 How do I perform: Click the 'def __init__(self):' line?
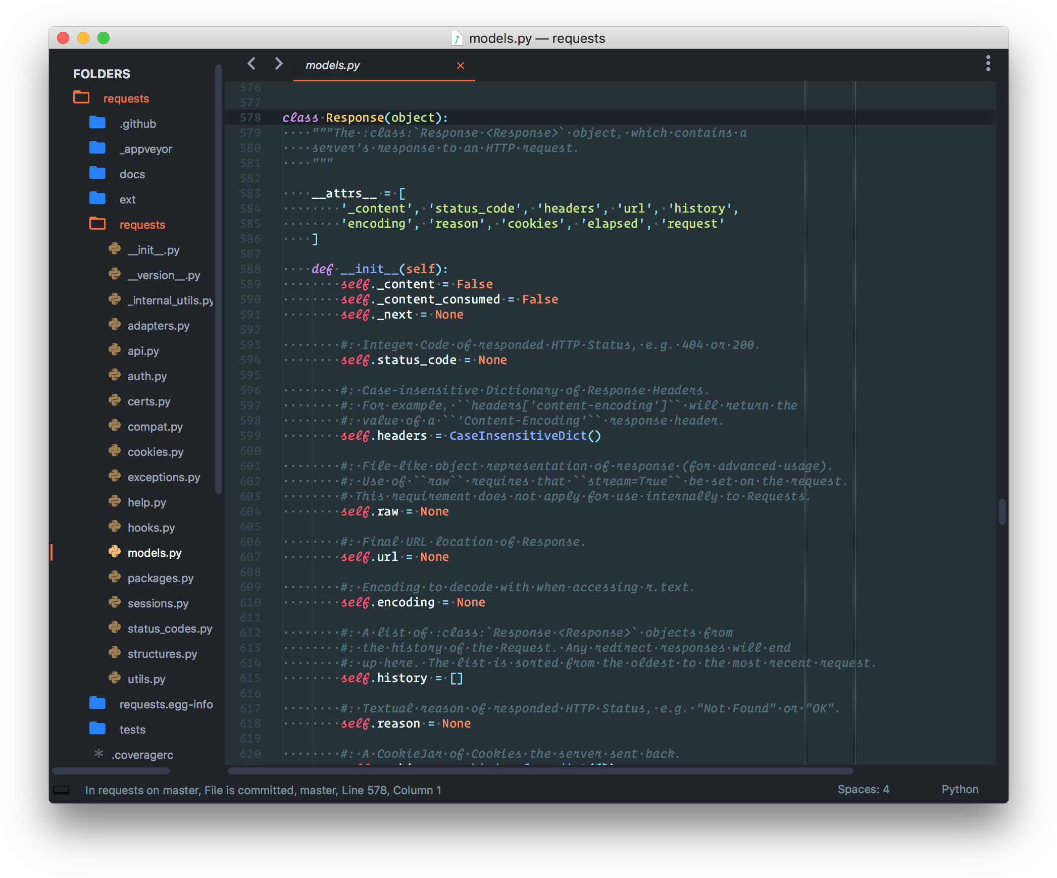(380, 269)
